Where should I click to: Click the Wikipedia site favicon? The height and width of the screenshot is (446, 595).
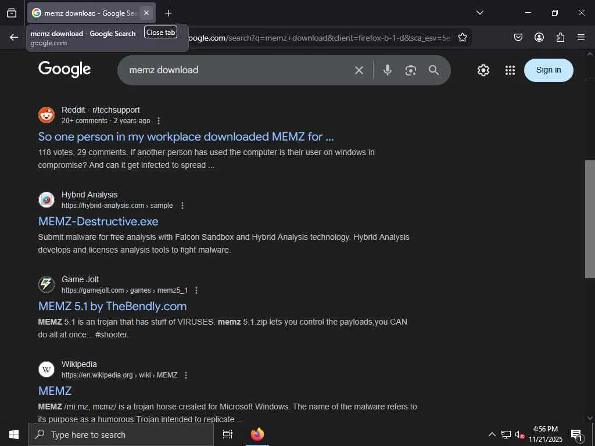46,369
